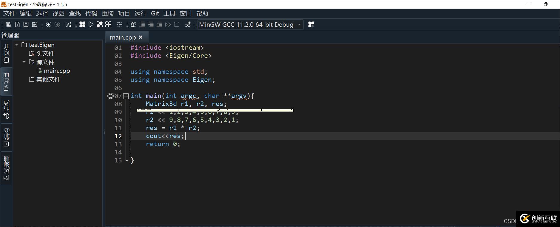Click the icon right of the compiler dropdown
This screenshot has height=227, width=560.
311,25
